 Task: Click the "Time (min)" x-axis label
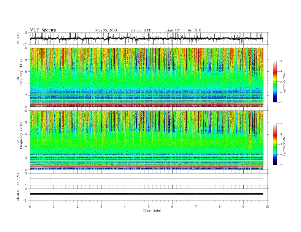tap(152, 210)
